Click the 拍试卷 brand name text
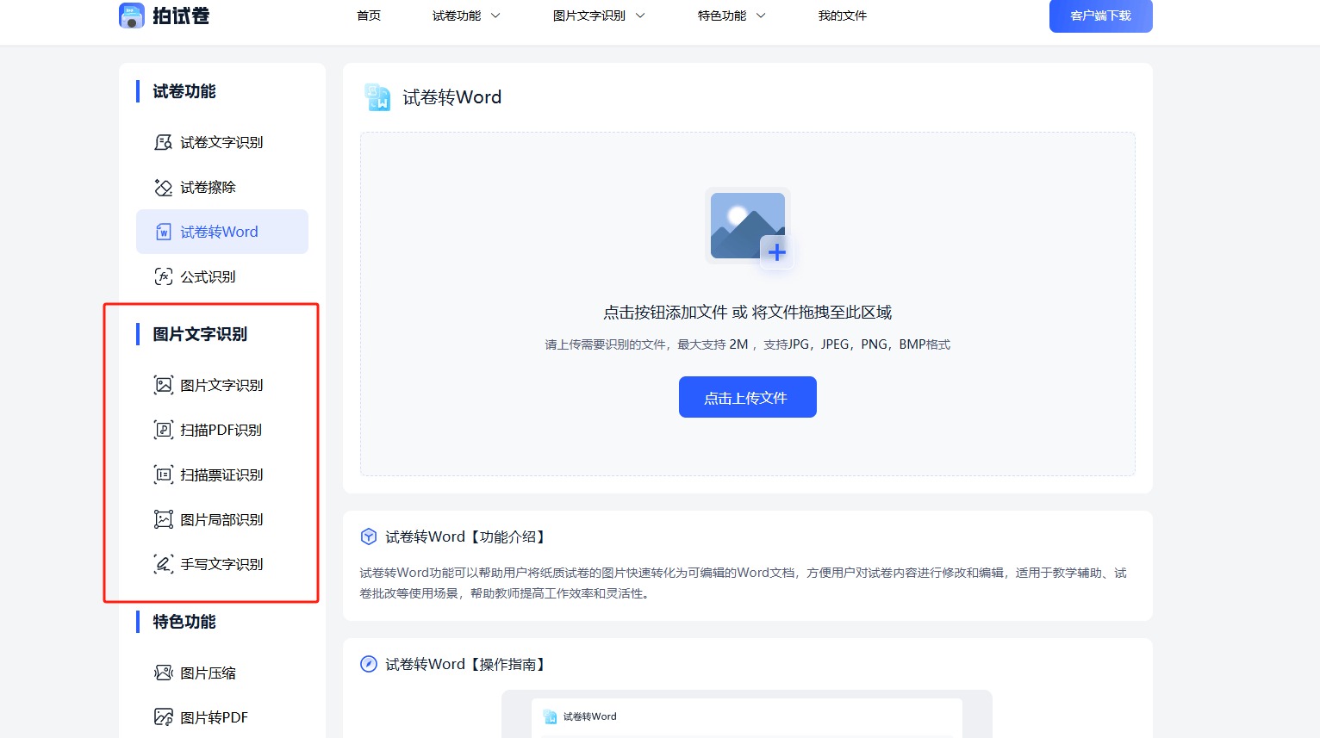1320x738 pixels. (x=181, y=16)
